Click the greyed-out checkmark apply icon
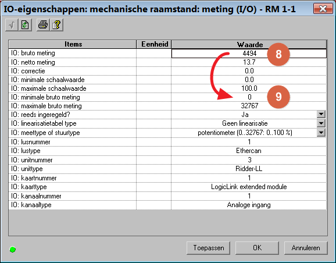This screenshot has height=263, width=336. [12, 25]
